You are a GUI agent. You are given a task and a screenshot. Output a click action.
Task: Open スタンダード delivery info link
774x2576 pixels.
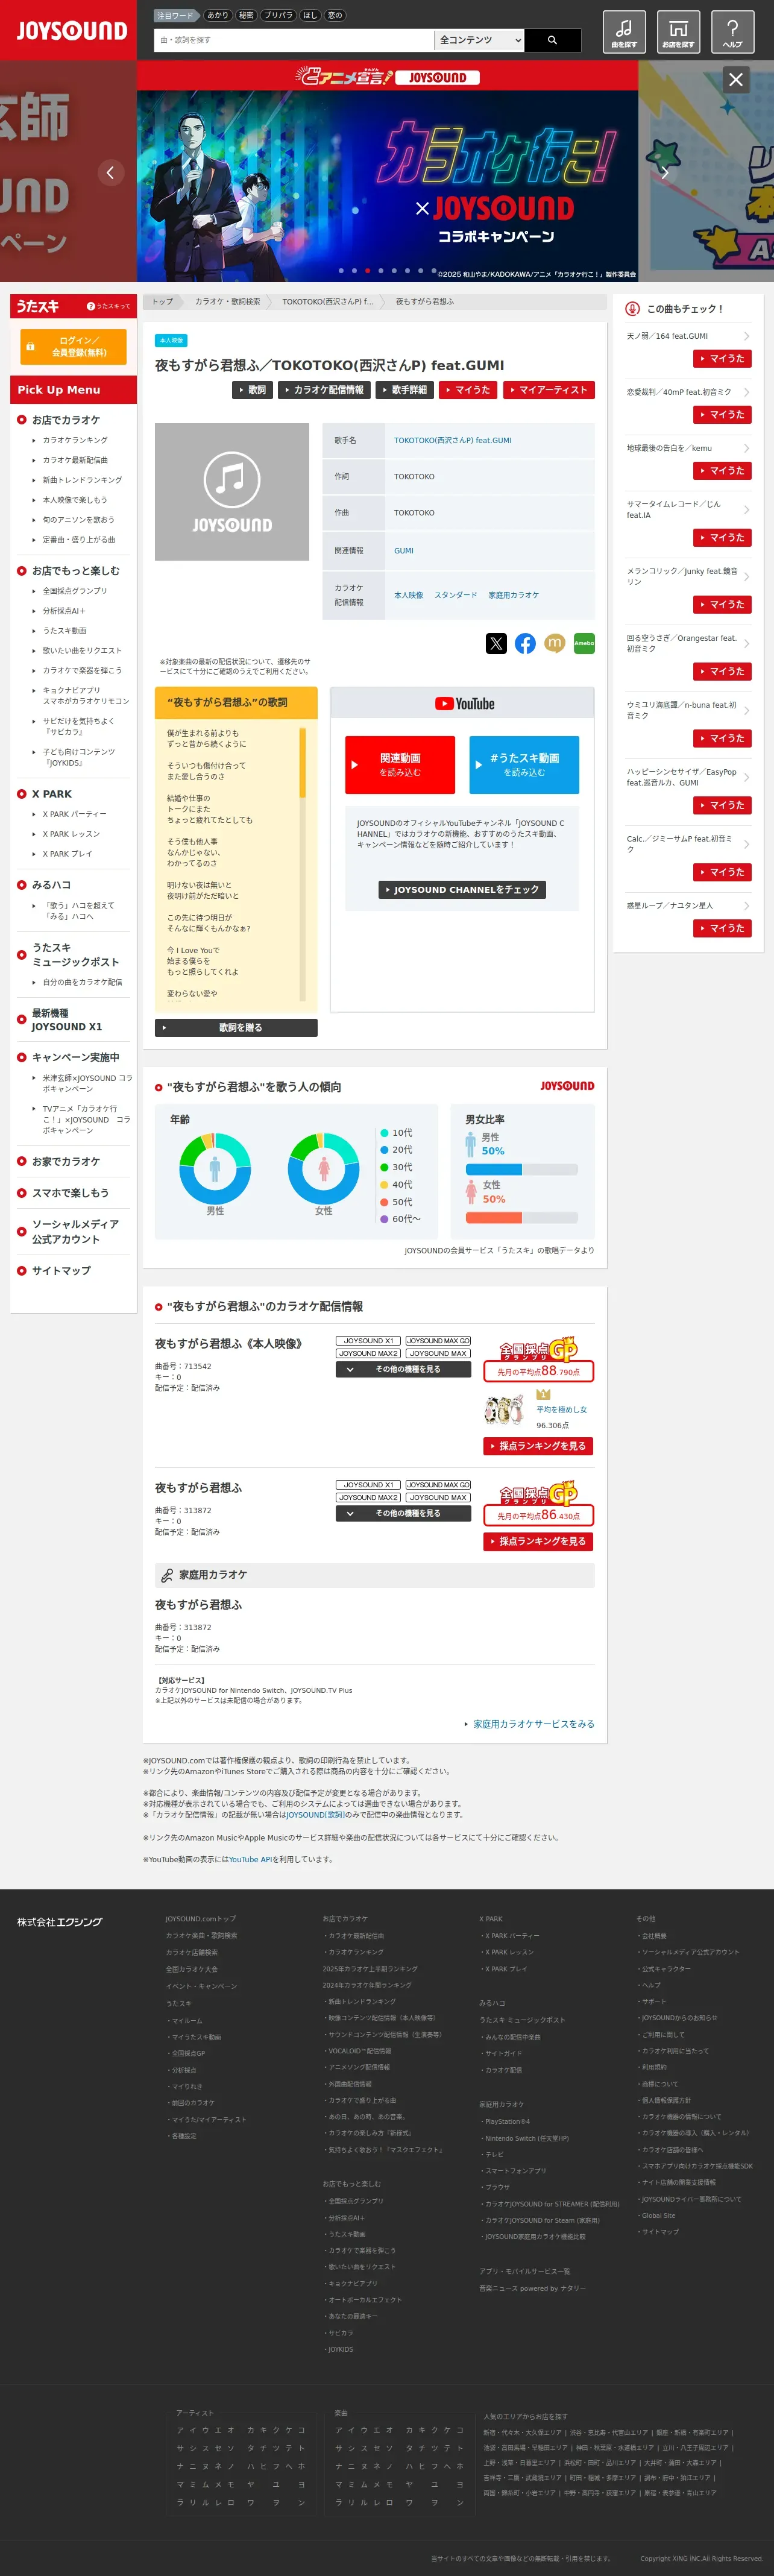coord(455,595)
